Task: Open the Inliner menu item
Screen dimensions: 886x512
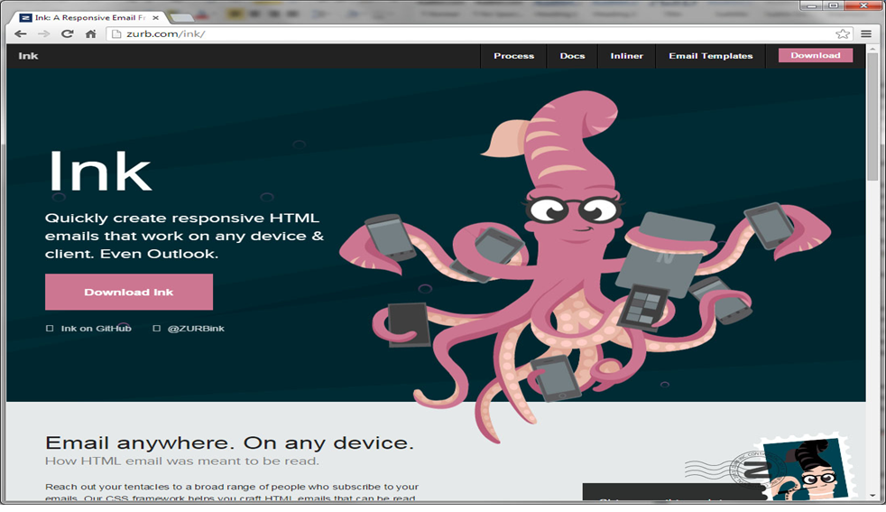Action: pos(627,56)
